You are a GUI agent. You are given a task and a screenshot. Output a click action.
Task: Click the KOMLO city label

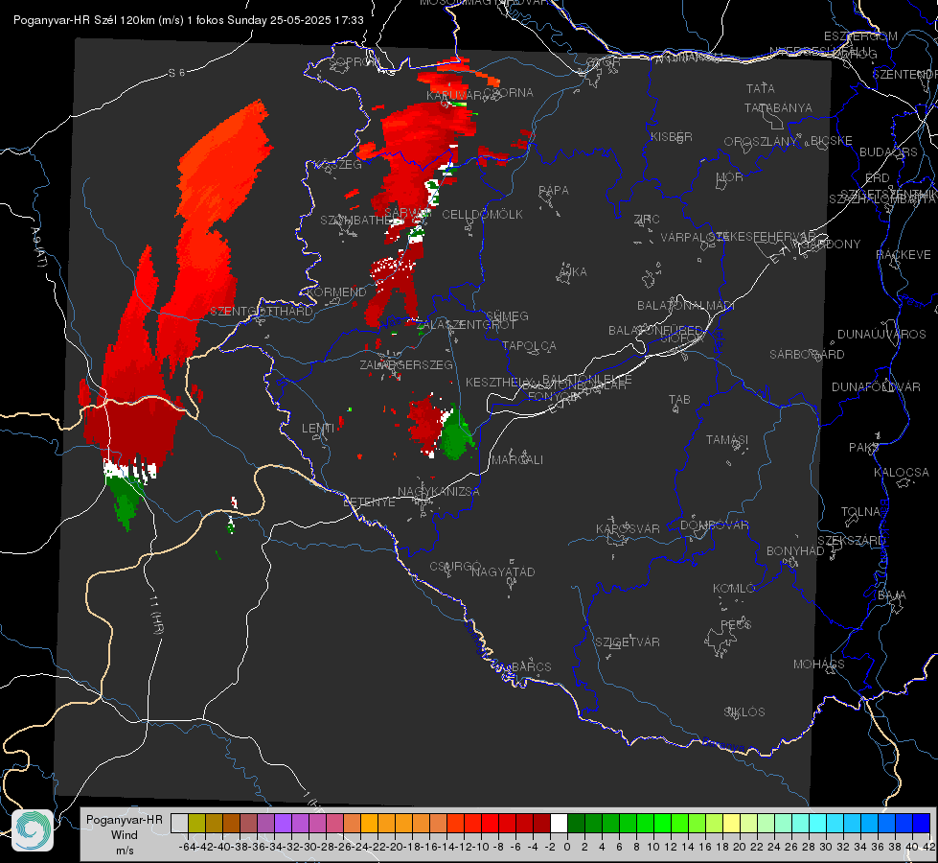(734, 588)
